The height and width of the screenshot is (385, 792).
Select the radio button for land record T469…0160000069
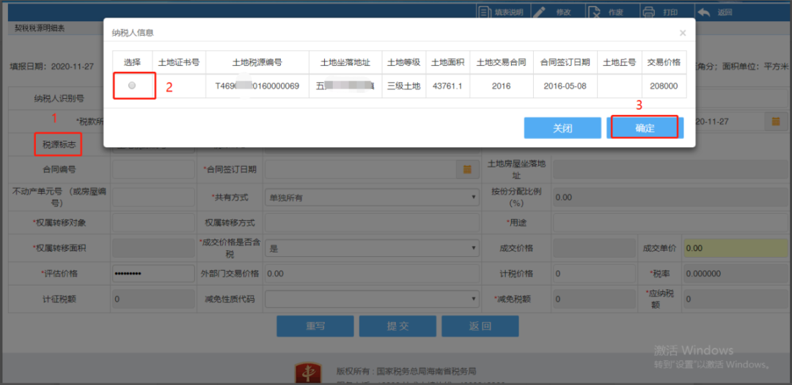tap(132, 86)
